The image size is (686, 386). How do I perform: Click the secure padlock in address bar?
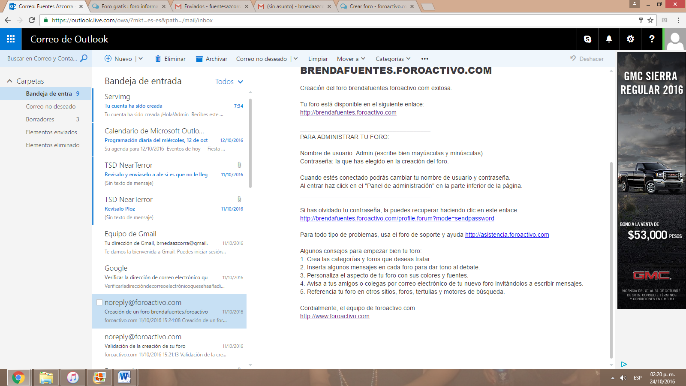tap(46, 20)
